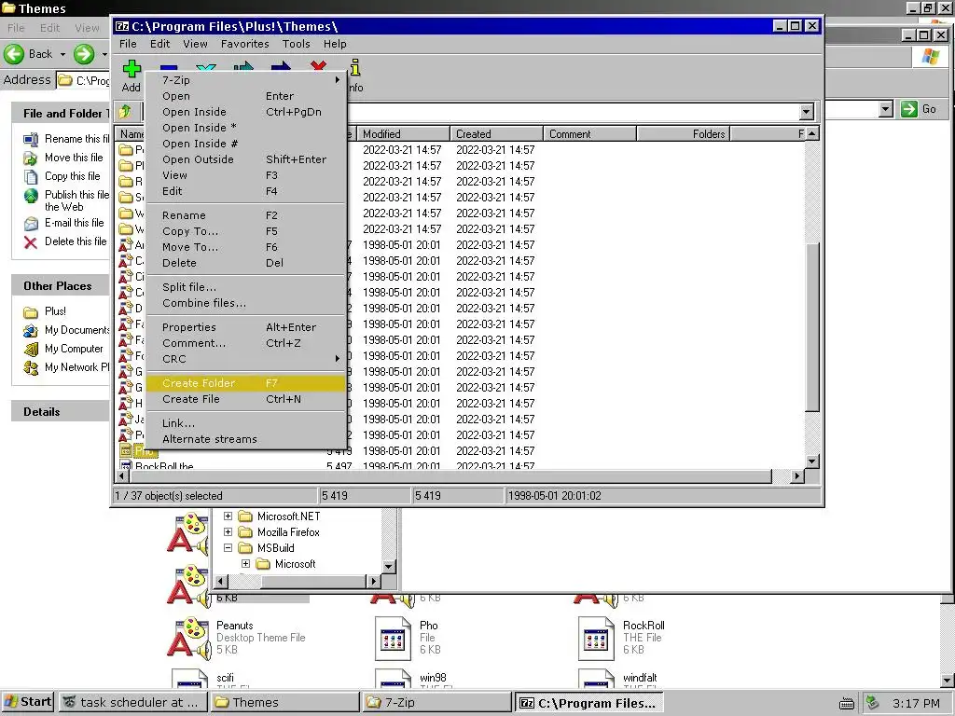The width and height of the screenshot is (955, 716).
Task: Expand the Microsoft subfolder tree node
Action: click(245, 564)
